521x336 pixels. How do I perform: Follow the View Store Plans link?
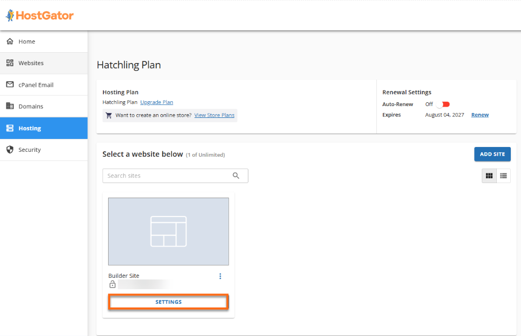(214, 115)
